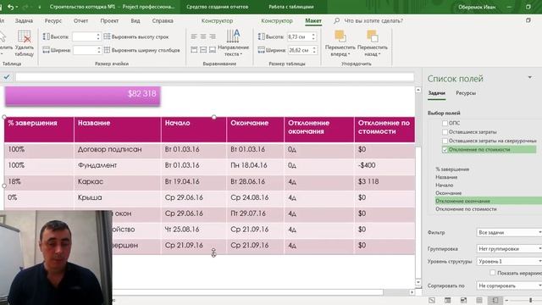This screenshot has width=542, height=305.
Task: Align text left in cell
Action: tap(194, 36)
